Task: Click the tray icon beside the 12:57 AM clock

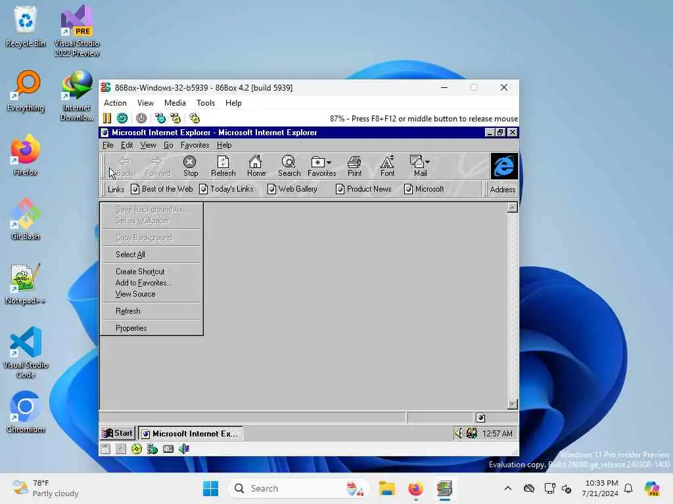Action: [472, 433]
